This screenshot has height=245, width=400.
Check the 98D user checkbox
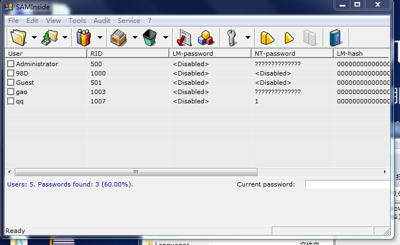click(10, 73)
